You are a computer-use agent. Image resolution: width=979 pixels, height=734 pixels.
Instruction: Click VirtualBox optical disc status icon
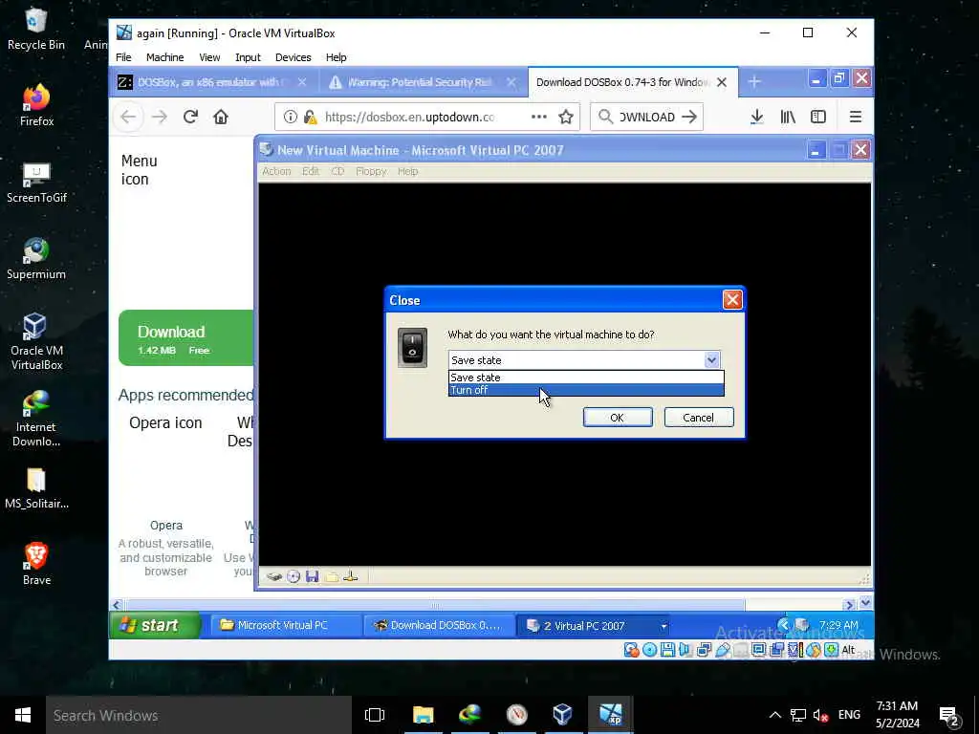click(650, 650)
